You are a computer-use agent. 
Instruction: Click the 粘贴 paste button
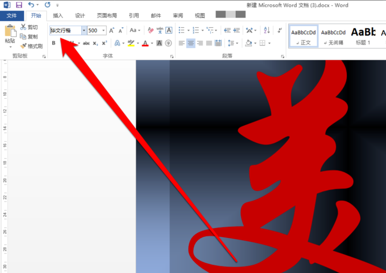point(10,34)
